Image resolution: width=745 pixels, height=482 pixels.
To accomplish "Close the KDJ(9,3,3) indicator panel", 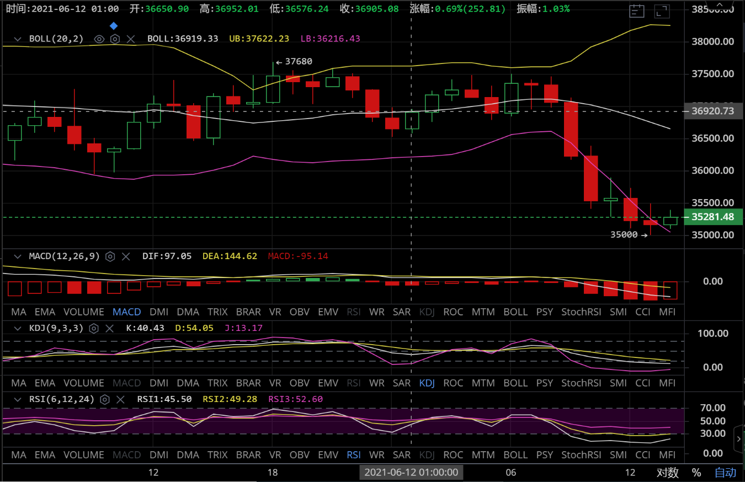I will [x=110, y=329].
